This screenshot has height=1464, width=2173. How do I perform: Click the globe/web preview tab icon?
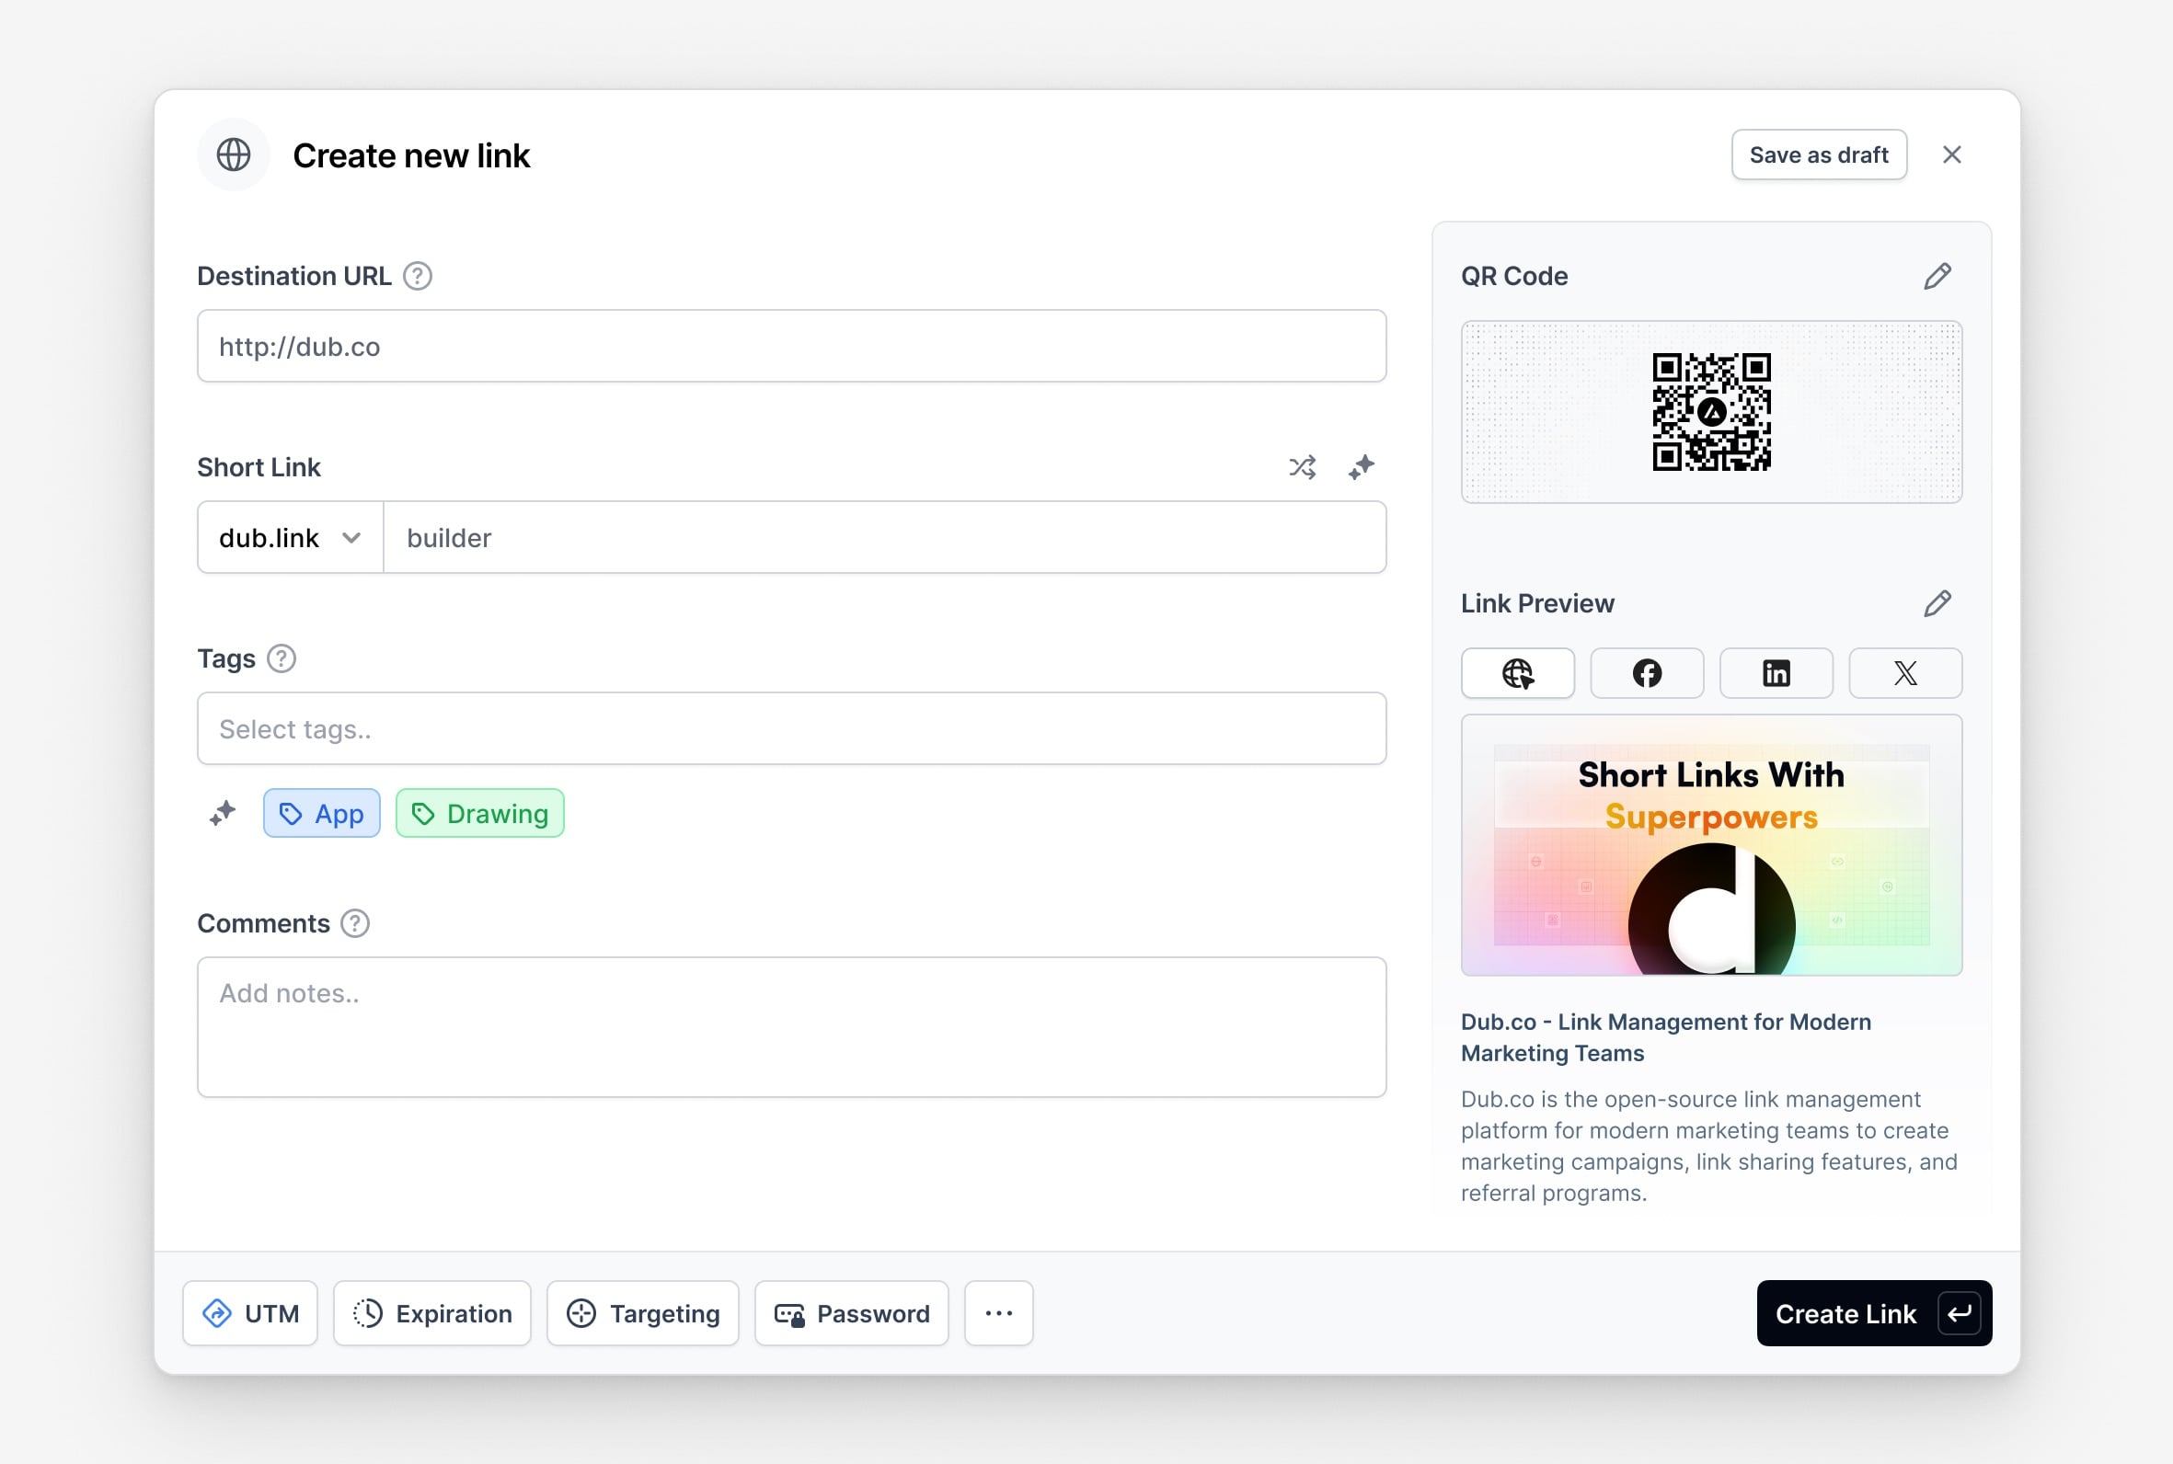coord(1516,671)
